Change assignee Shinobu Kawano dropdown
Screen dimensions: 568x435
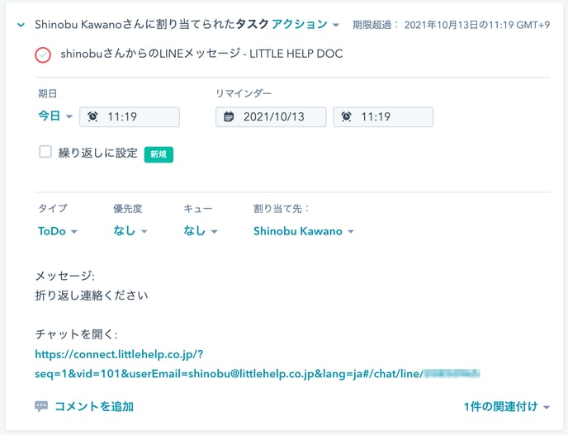click(303, 231)
